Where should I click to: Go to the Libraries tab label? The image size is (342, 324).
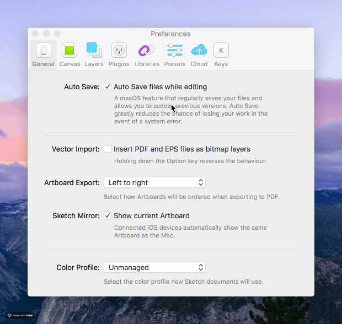(147, 64)
